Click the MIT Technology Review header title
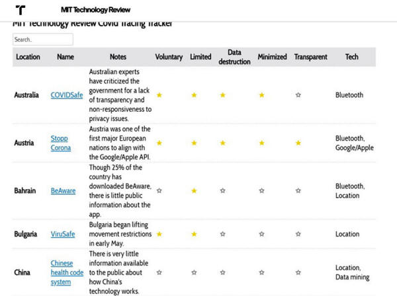Image resolution: width=397 pixels, height=296 pixels. click(95, 10)
